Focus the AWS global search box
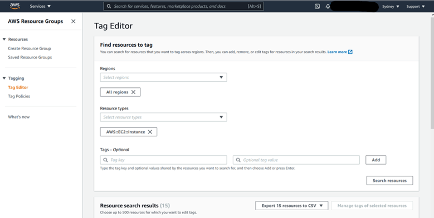This screenshot has width=434, height=218. [183, 6]
